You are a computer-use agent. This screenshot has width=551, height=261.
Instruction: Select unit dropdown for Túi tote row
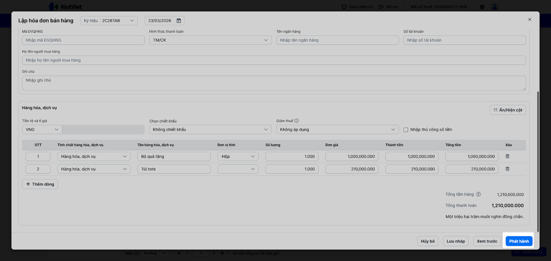tap(238, 169)
